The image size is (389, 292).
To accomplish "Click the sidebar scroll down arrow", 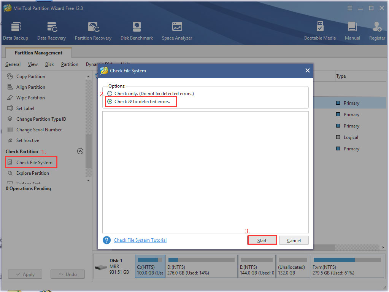I will (88, 180).
